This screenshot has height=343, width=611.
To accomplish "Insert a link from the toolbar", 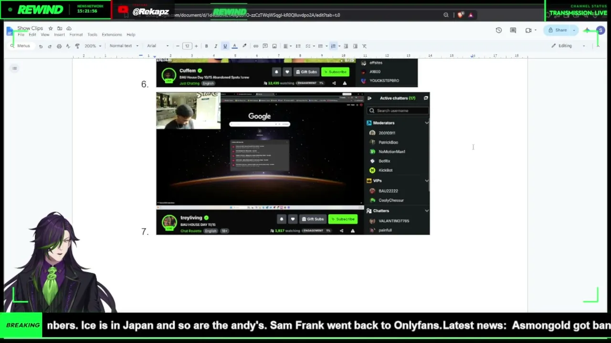I will [256, 46].
